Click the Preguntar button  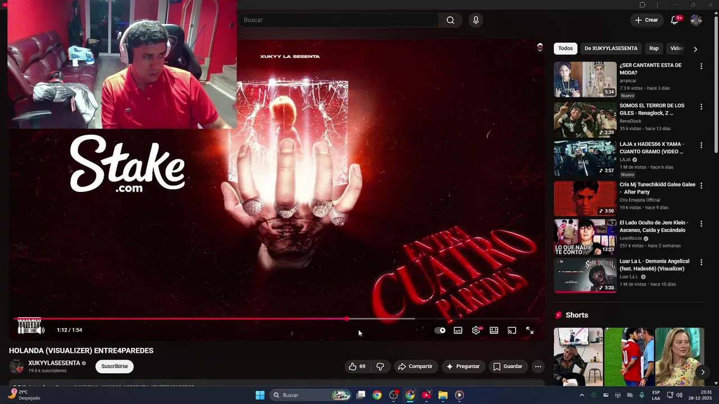(463, 366)
